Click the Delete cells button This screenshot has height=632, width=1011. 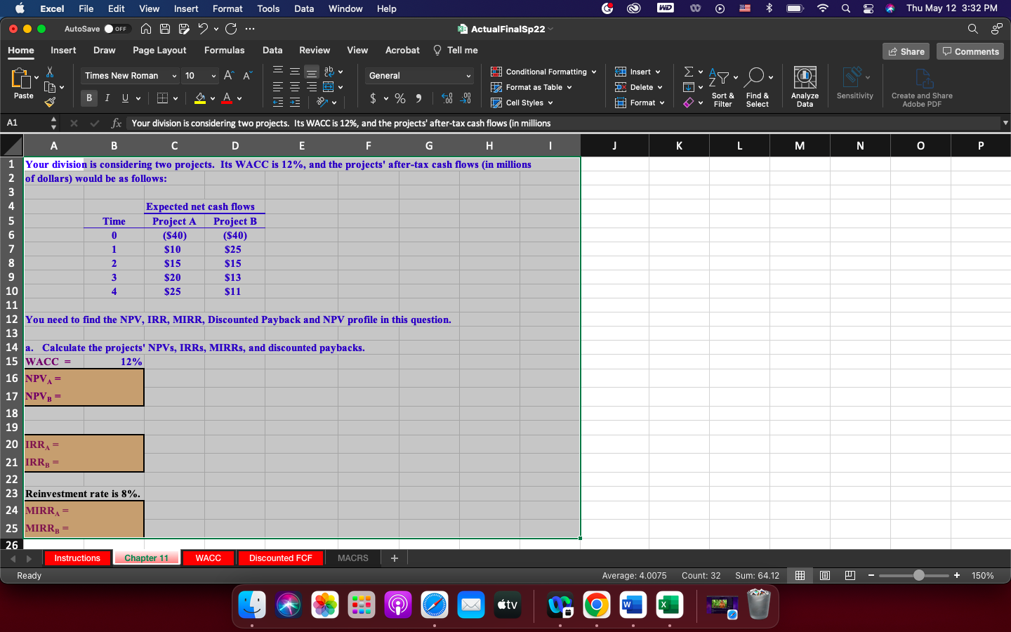point(639,87)
